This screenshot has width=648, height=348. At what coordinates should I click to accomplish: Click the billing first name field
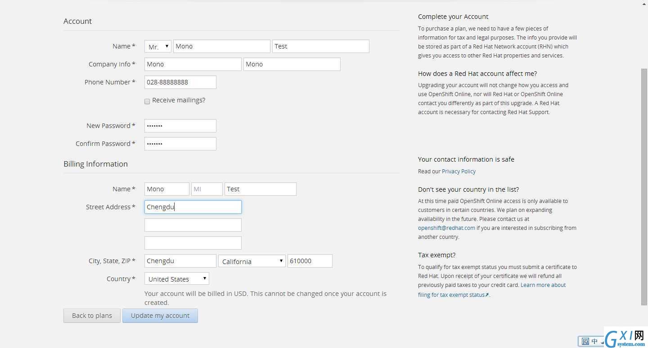click(x=167, y=189)
